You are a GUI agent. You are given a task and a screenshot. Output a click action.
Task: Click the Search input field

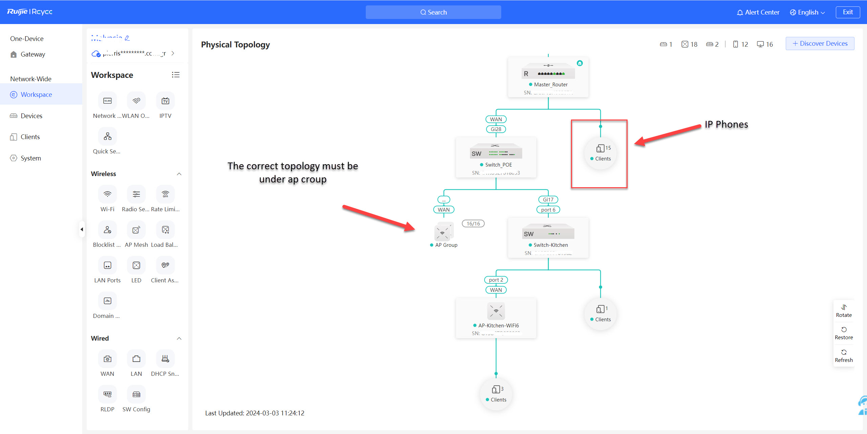point(433,12)
